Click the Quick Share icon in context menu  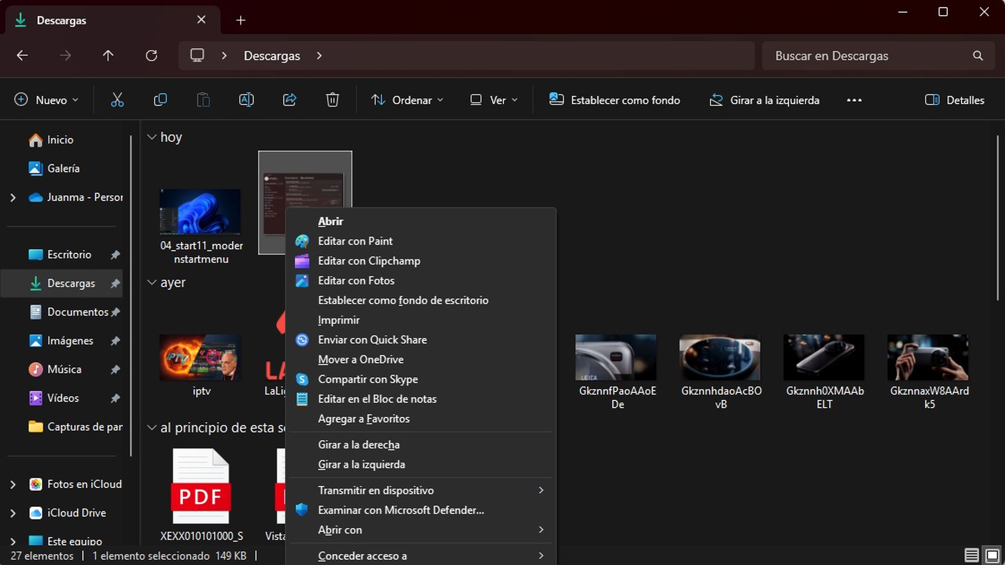click(302, 340)
